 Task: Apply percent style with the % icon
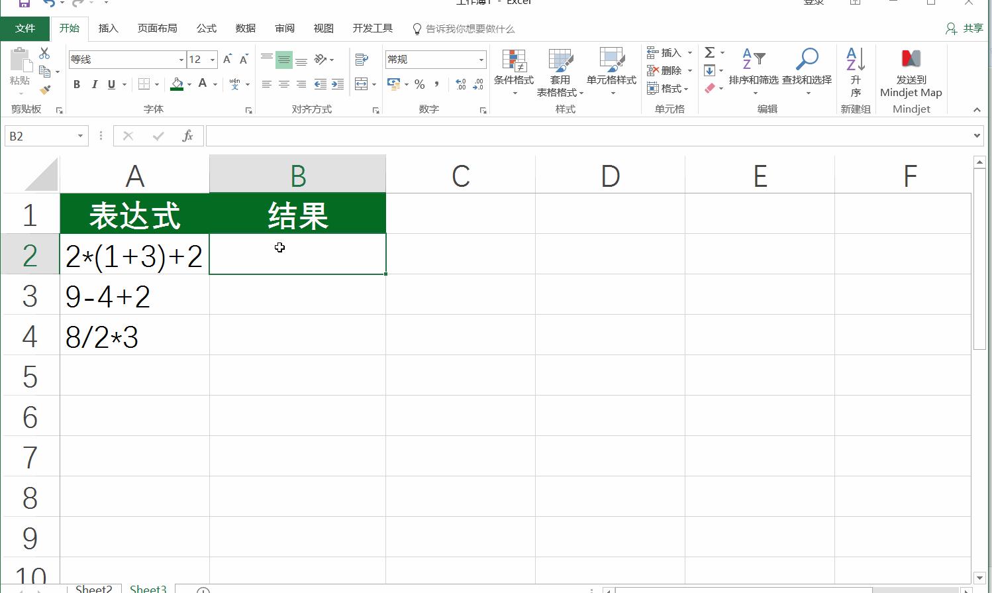pos(419,85)
